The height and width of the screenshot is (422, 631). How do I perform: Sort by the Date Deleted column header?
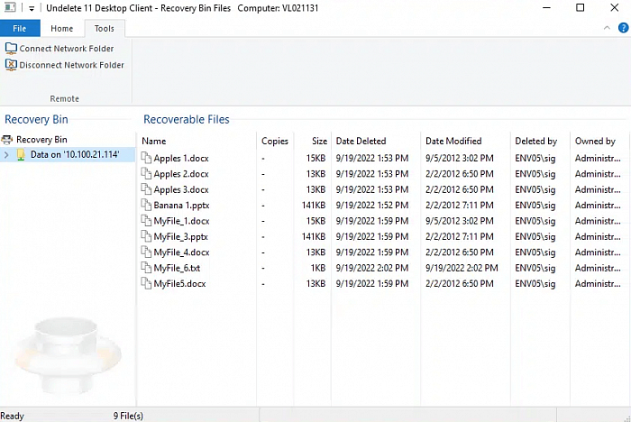pos(361,141)
